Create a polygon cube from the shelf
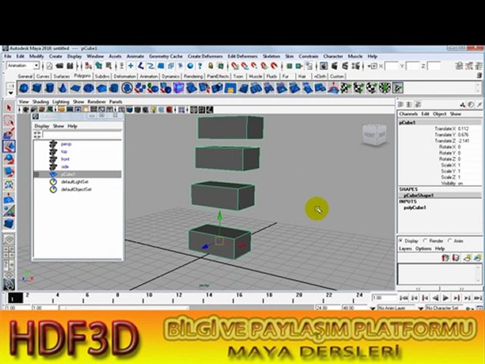 click(36, 88)
